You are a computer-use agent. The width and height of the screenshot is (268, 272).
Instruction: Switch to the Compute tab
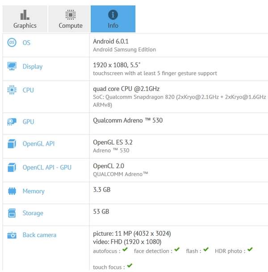[69, 19]
